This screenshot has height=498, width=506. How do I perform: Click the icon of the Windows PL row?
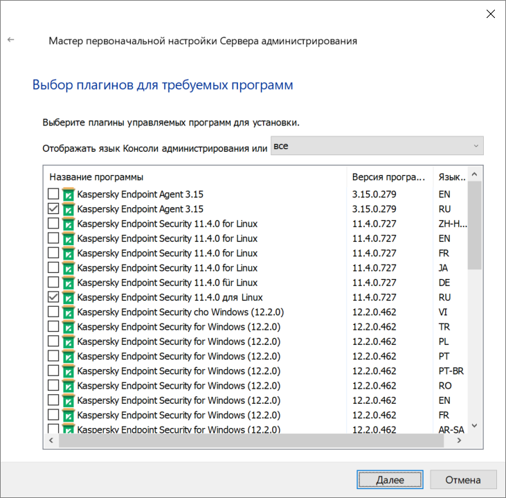[69, 341]
